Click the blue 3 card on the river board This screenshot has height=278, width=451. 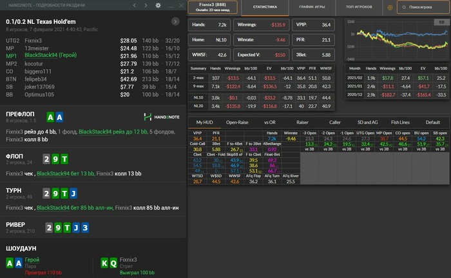[85, 228]
